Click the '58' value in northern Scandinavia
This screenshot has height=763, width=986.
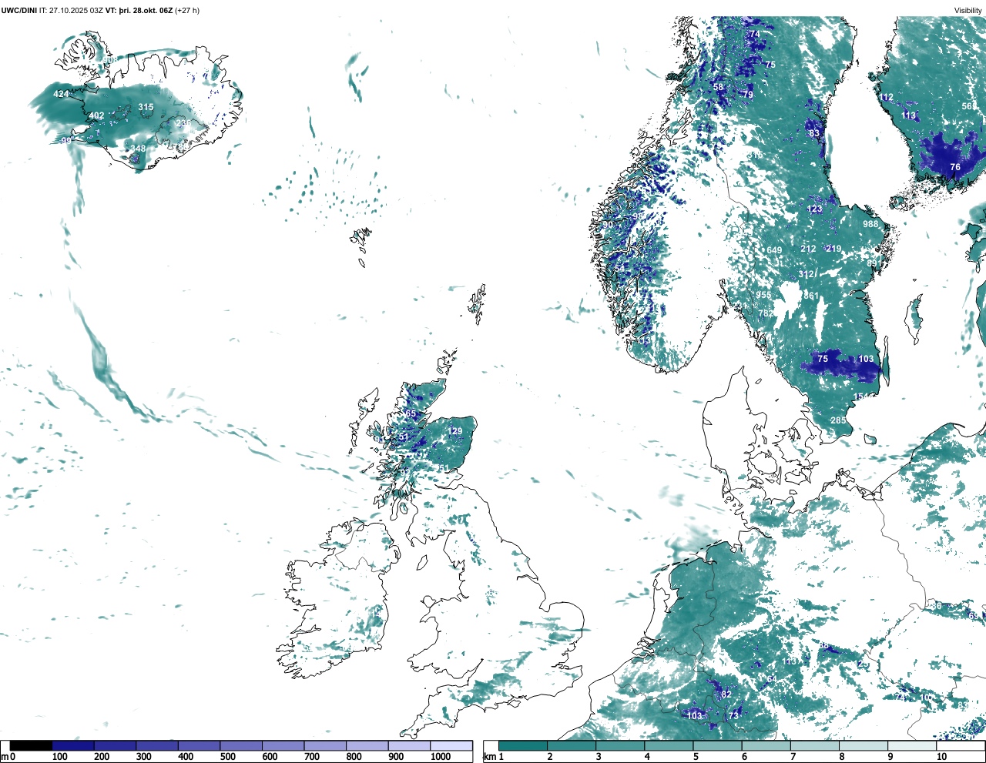(719, 88)
